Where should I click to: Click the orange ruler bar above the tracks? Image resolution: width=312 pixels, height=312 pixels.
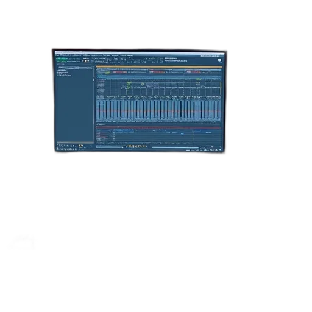pos(159,66)
